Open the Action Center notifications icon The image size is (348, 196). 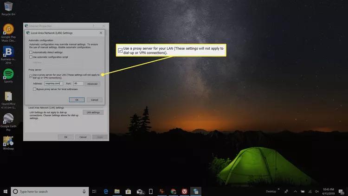click(342, 191)
